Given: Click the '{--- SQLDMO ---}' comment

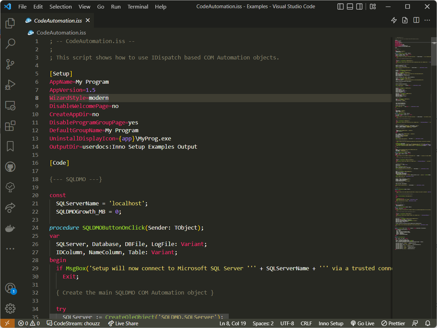Looking at the screenshot, I should 76,179.
